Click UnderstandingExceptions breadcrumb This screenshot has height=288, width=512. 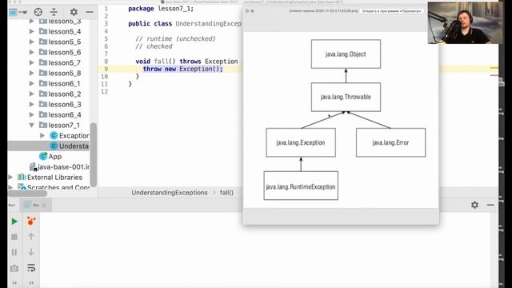click(170, 193)
